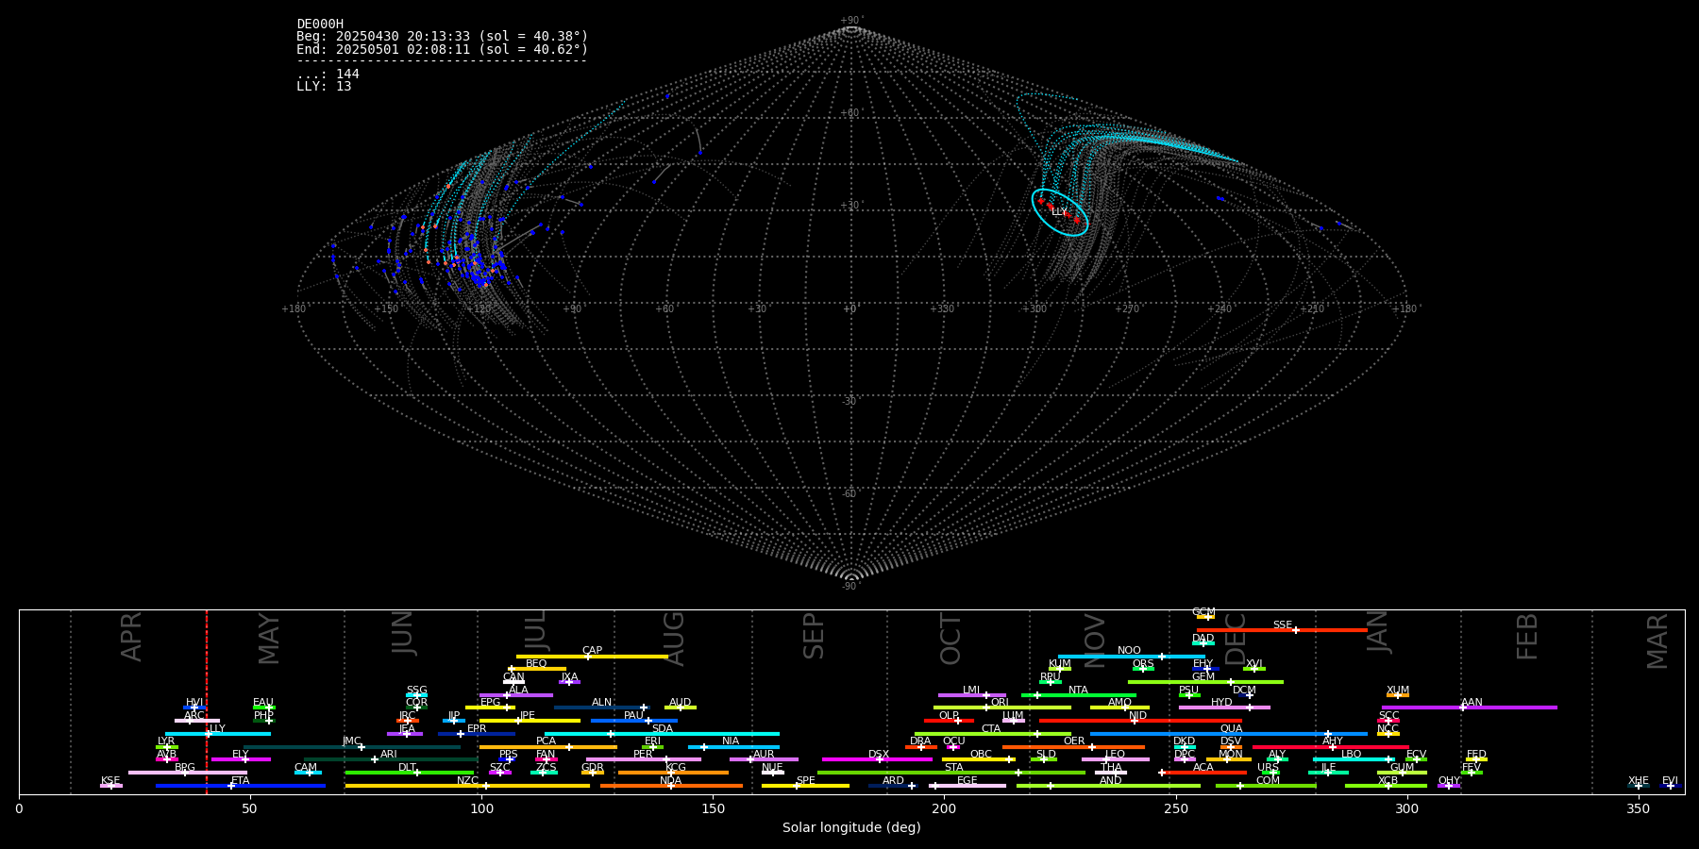Click the red NID shower bar
Image resolution: width=1699 pixels, height=849 pixels.
(x=1140, y=721)
